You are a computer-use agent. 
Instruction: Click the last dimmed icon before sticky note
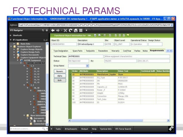point(124,35)
